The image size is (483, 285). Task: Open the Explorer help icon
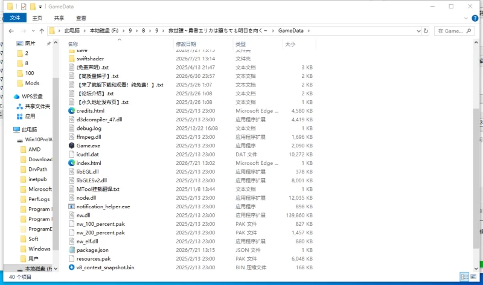coord(475,18)
